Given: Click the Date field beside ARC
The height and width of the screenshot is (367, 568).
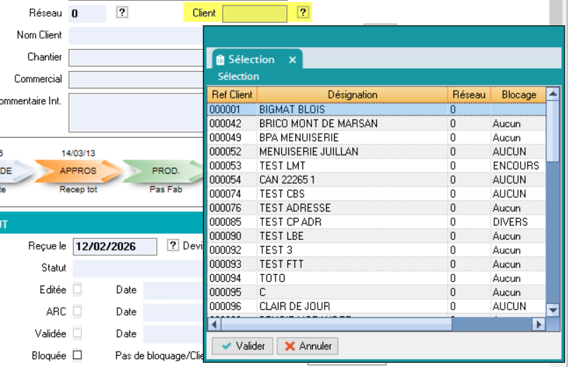Looking at the screenshot, I should pyautogui.click(x=174, y=312).
